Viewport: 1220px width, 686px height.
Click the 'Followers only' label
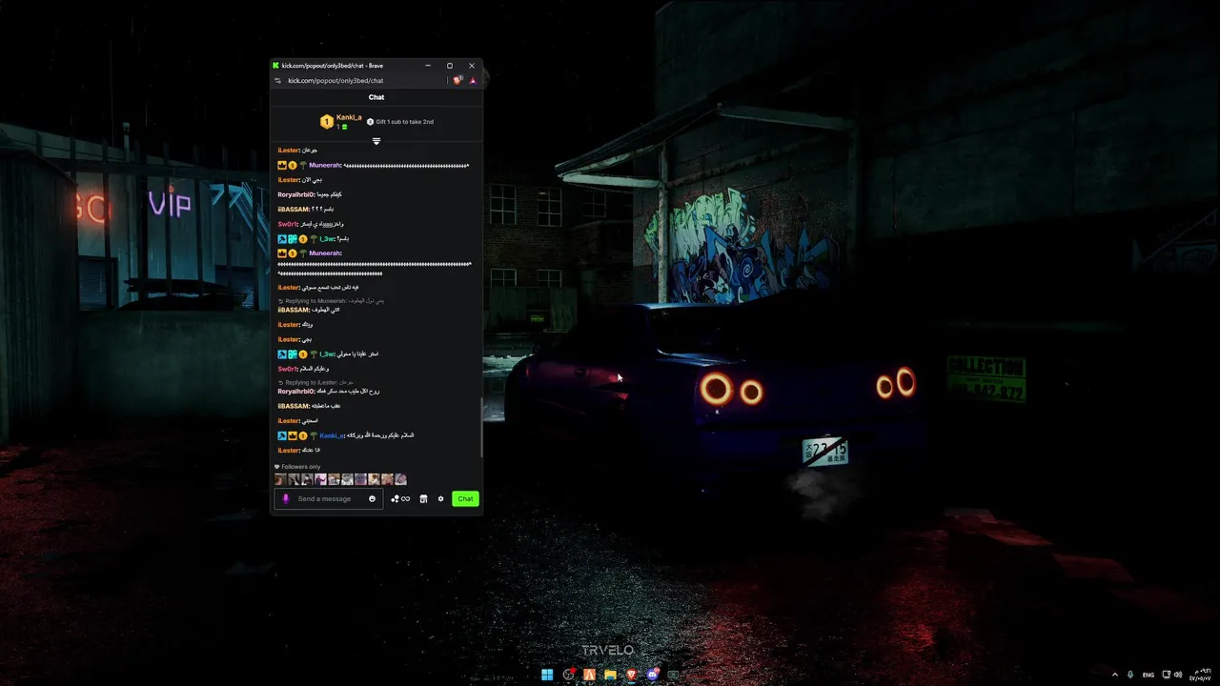[x=301, y=467]
